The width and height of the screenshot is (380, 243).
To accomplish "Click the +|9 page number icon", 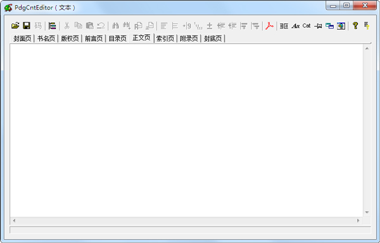I will (x=187, y=26).
